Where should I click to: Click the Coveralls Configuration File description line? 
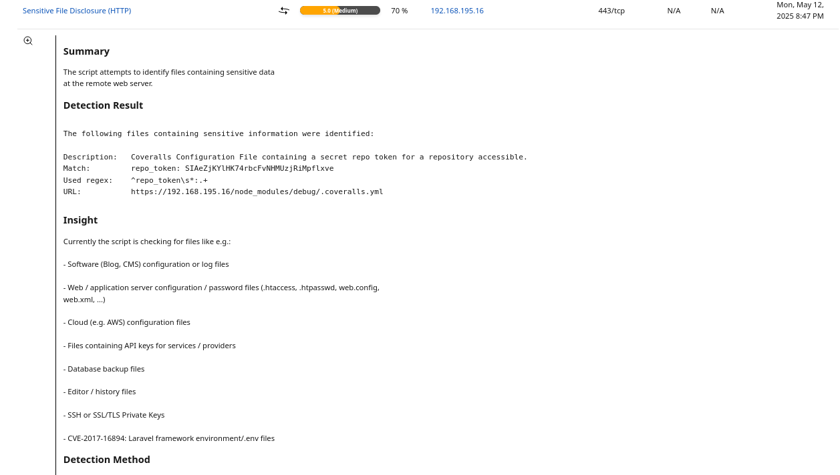[329, 157]
